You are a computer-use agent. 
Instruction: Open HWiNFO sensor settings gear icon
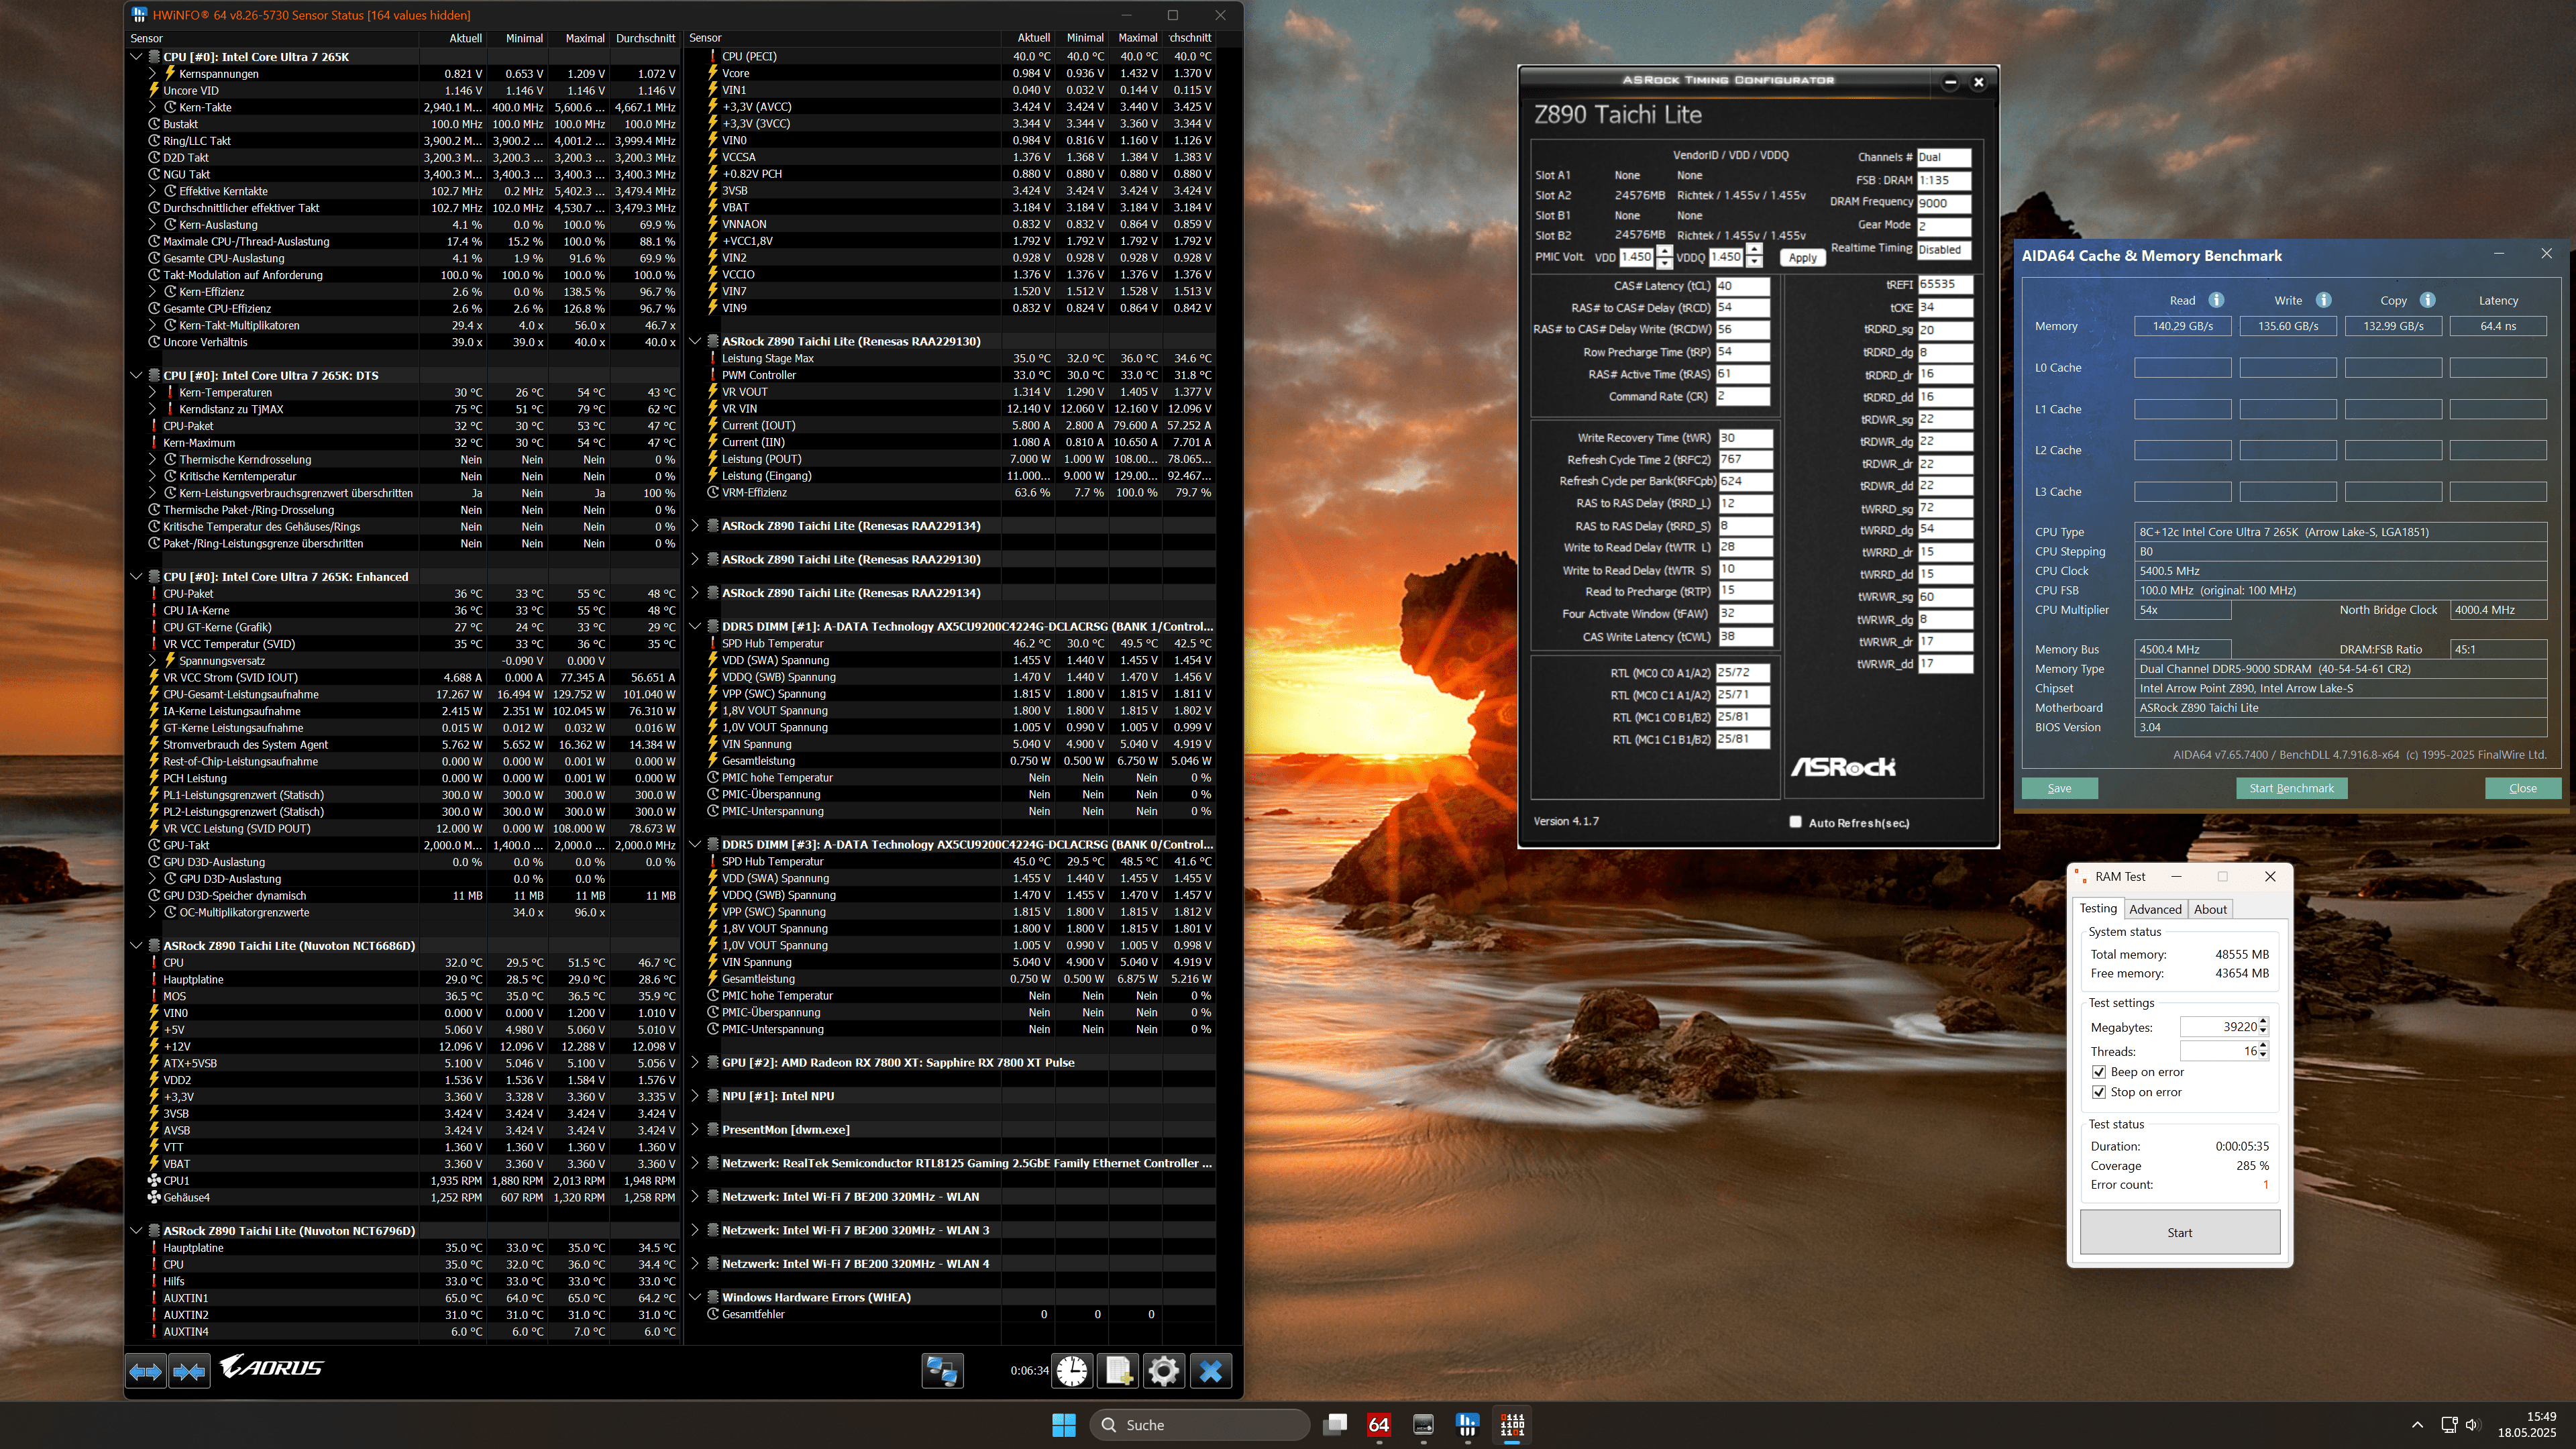pyautogui.click(x=1163, y=1370)
